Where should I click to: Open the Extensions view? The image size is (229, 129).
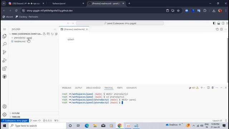[5, 68]
